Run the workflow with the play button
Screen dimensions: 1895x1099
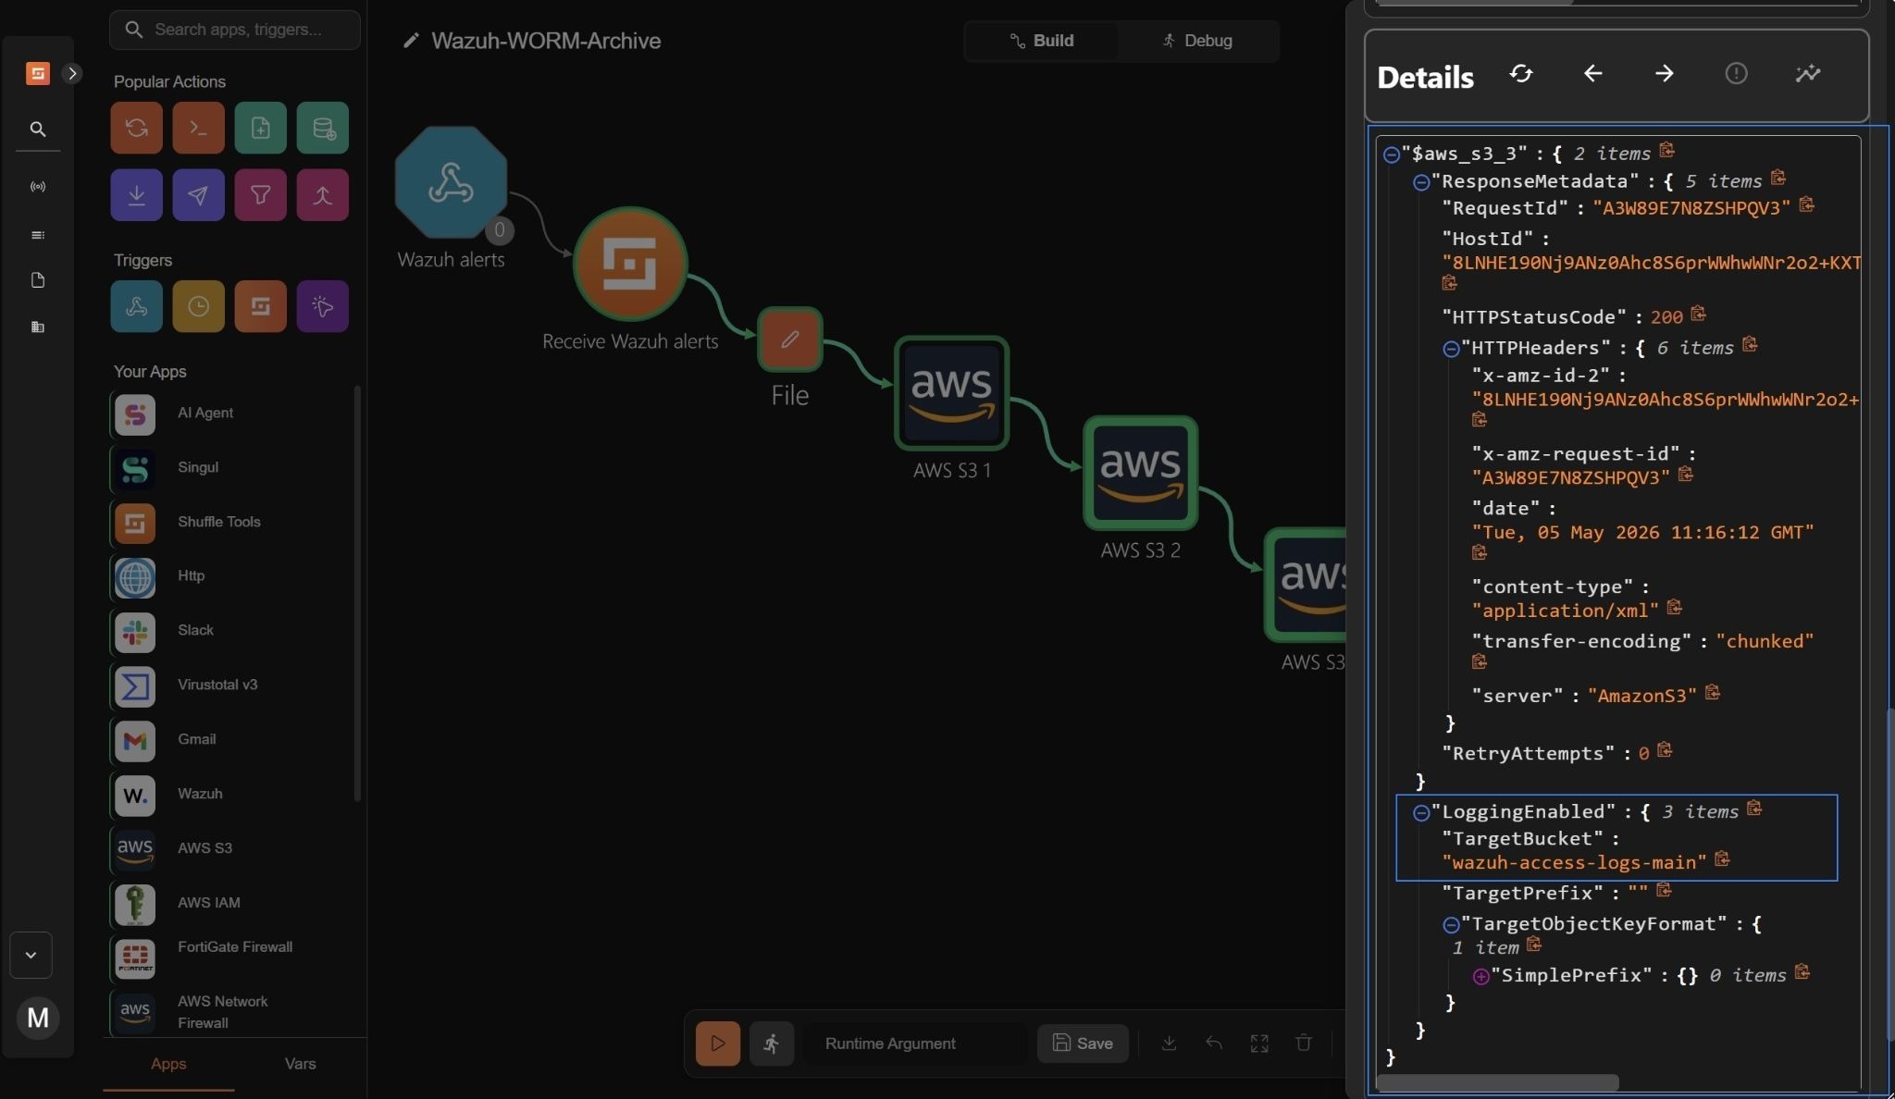pyautogui.click(x=718, y=1043)
